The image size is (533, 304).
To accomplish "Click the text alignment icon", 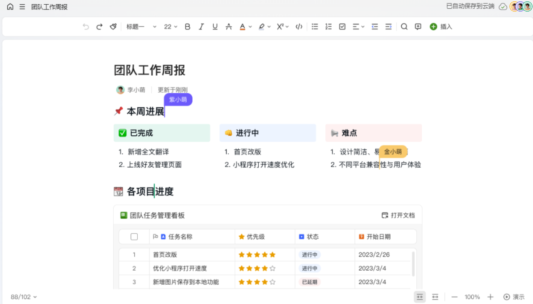I will (356, 27).
